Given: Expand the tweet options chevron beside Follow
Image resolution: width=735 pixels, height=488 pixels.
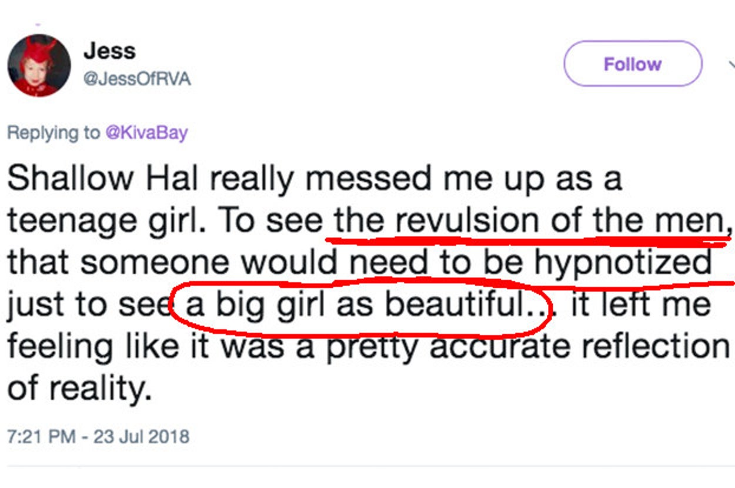Looking at the screenshot, I should pos(731,65).
